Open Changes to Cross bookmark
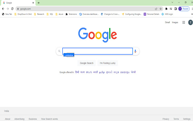The width and height of the screenshot is (193, 121). [x=110, y=14]
